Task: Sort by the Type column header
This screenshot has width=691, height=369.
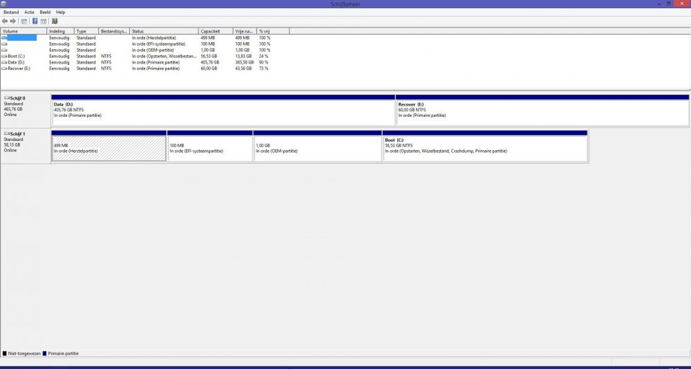Action: click(x=87, y=31)
